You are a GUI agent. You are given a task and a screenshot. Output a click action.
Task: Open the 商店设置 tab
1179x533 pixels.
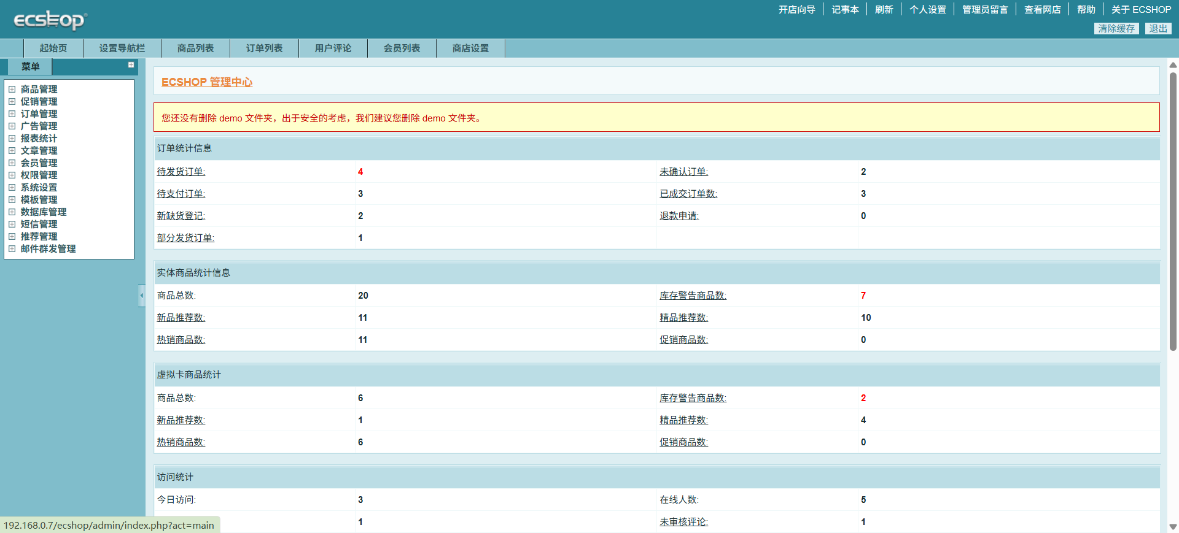coord(471,48)
